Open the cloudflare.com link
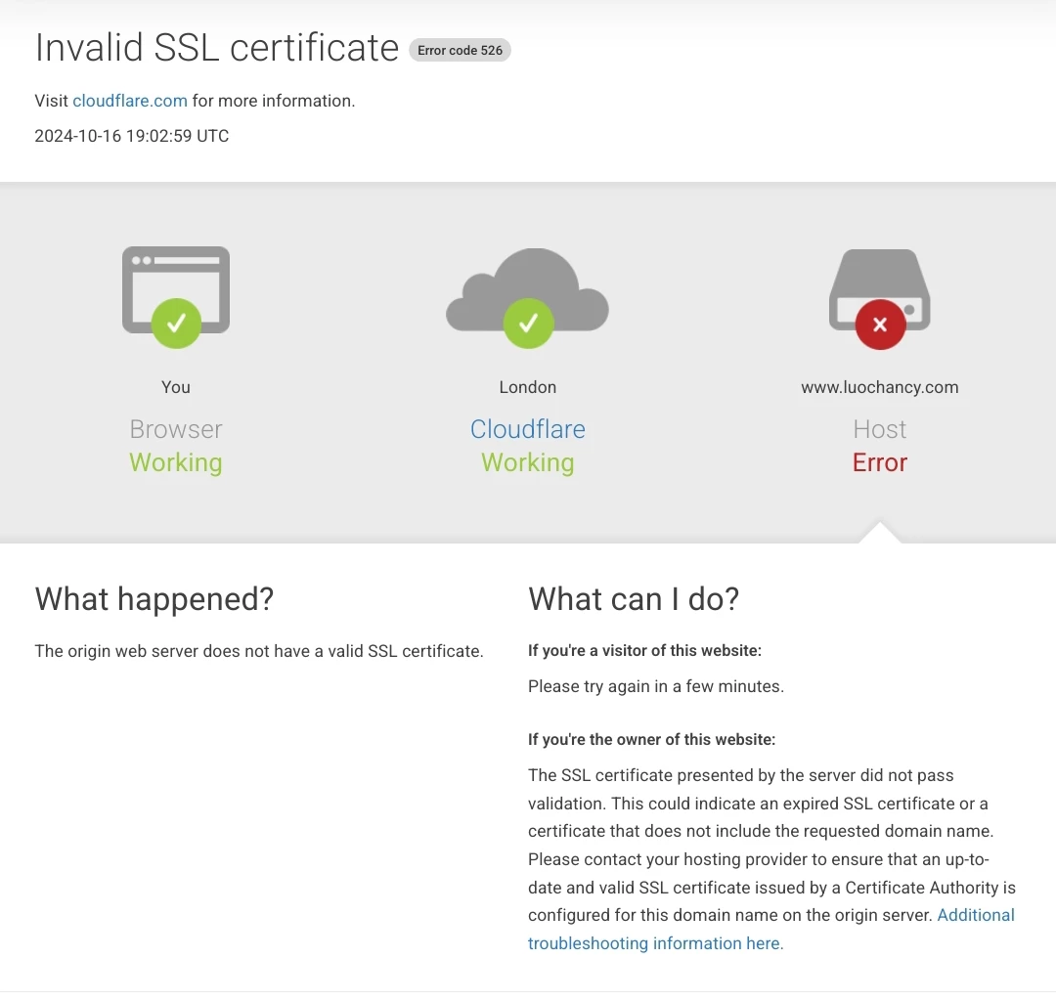Screen dimensions: 1056x1001 click(130, 101)
